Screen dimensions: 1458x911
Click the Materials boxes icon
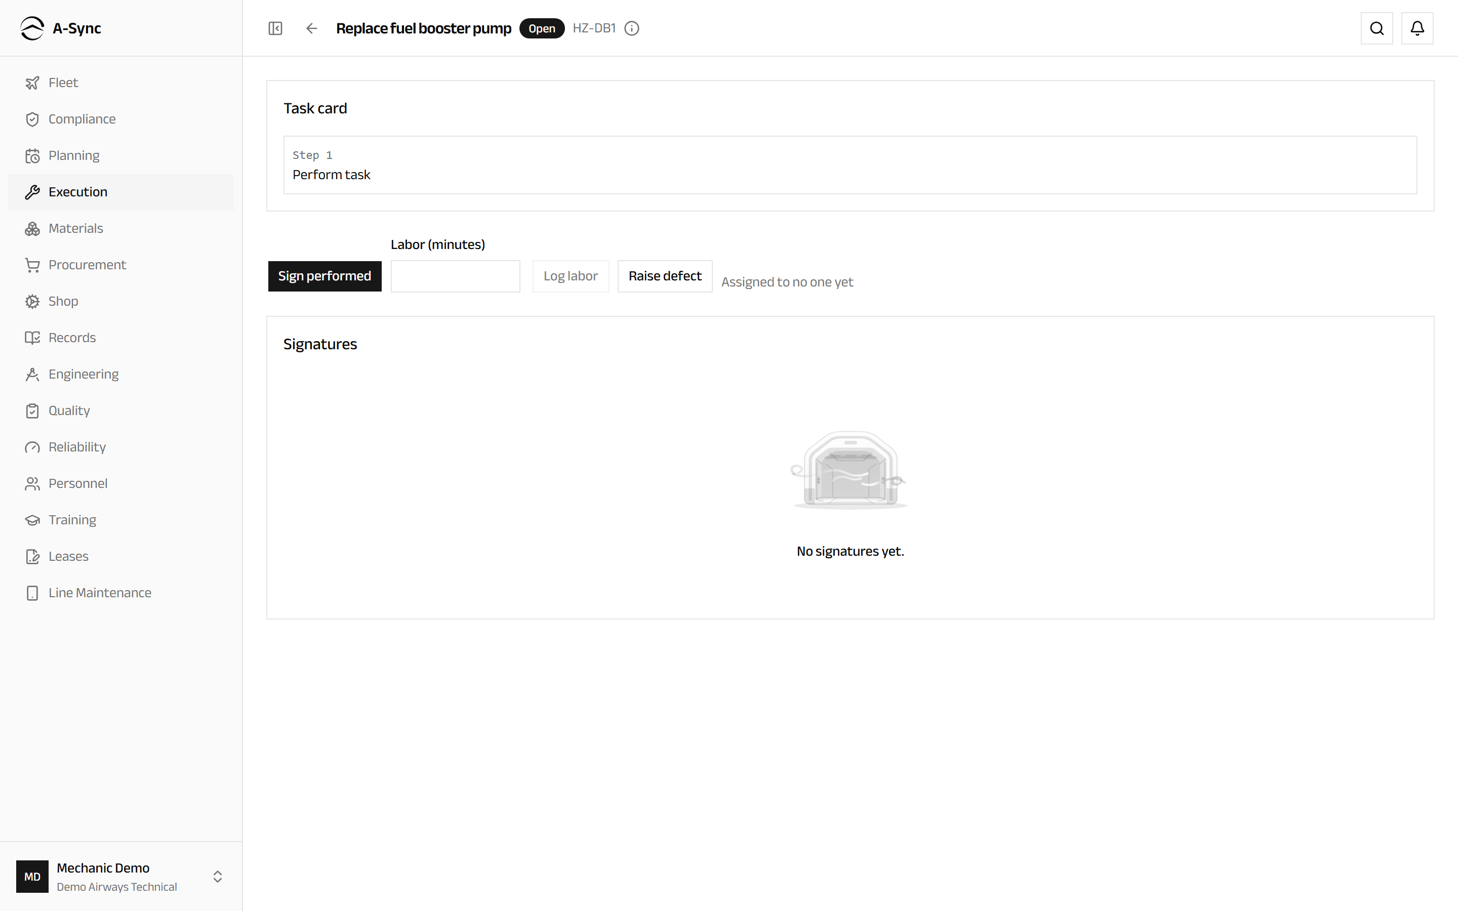tap(32, 228)
